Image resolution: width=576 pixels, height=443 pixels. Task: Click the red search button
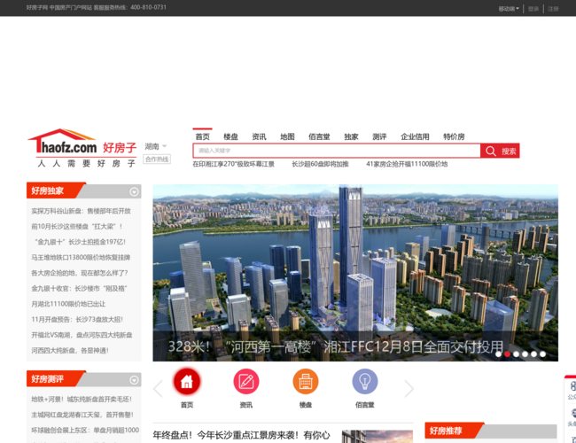coord(501,151)
